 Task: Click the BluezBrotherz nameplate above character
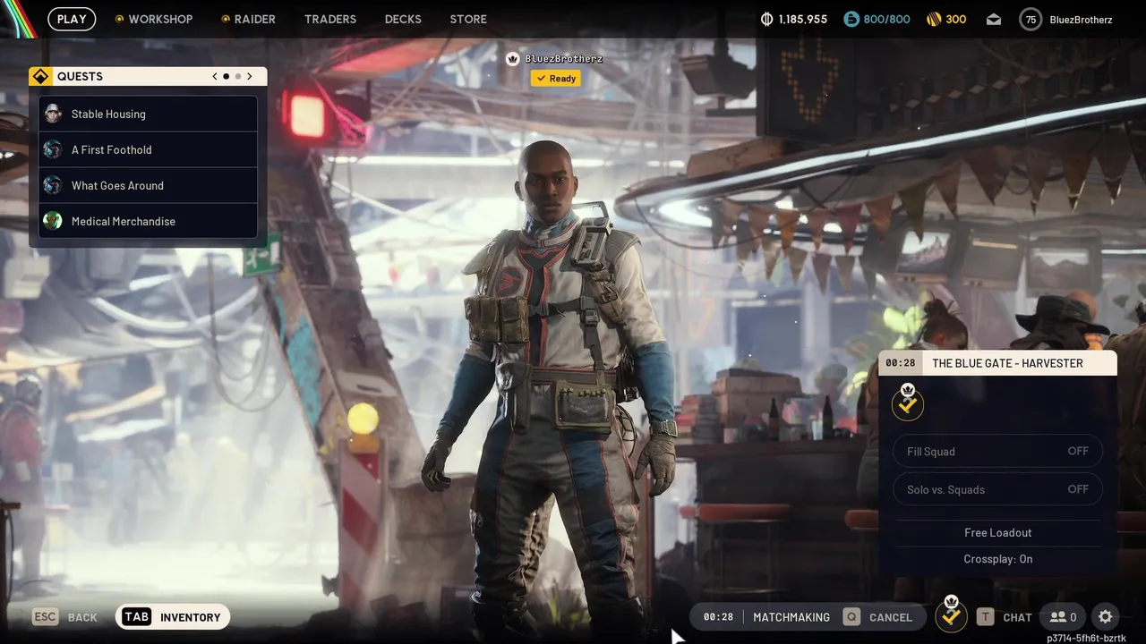click(564, 59)
